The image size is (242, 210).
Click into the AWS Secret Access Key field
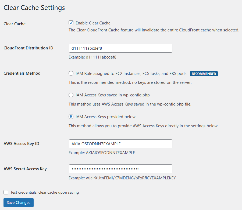pyautogui.click(x=120, y=169)
